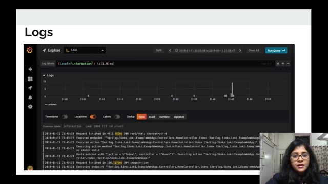The width and height of the screenshot is (328, 184).
Task: Toggle the Timestamp switch
Action: 65,117
